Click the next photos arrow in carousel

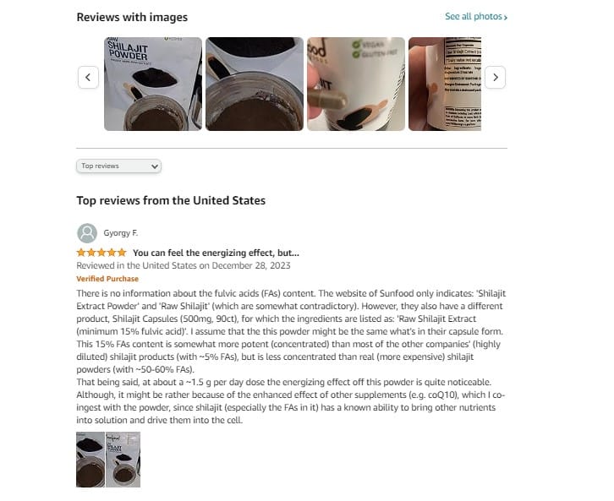pos(496,78)
